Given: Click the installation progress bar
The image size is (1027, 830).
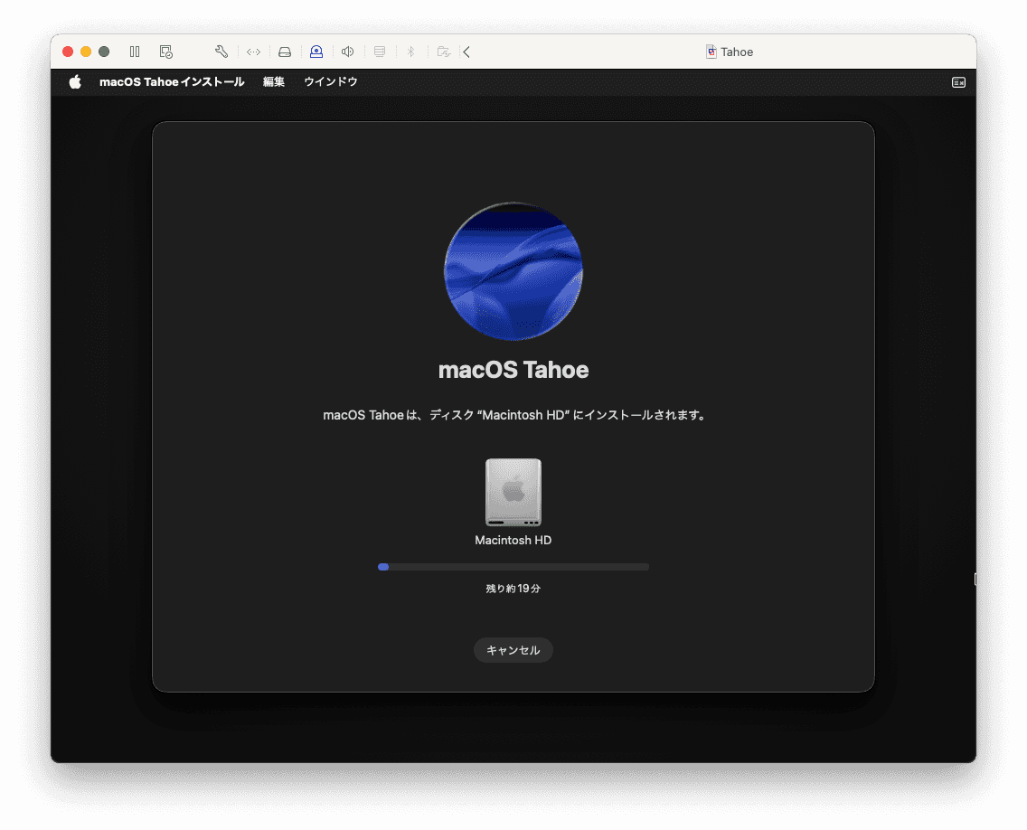Looking at the screenshot, I should [513, 567].
